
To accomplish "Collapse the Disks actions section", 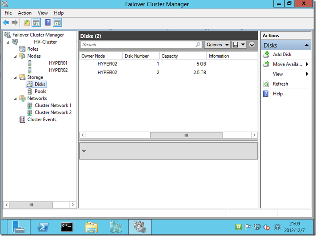I will 307,45.
